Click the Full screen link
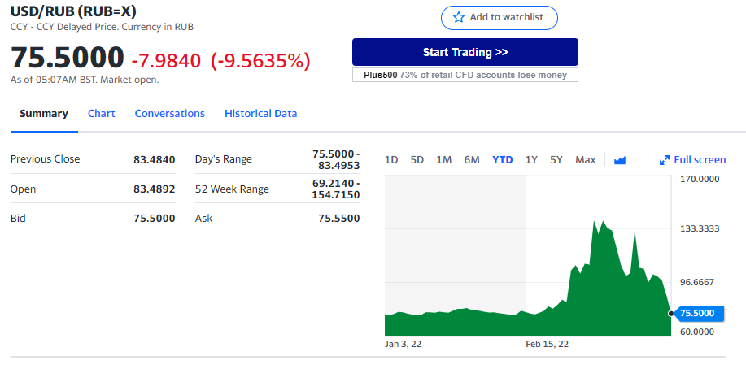The image size is (746, 369). [700, 160]
